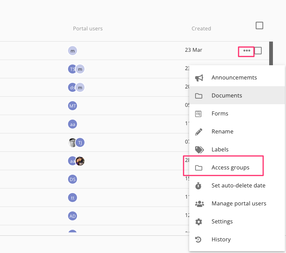This screenshot has width=286, height=253.
Task: Tick the checkbox on the 23 Mar row
Action: [x=258, y=51]
